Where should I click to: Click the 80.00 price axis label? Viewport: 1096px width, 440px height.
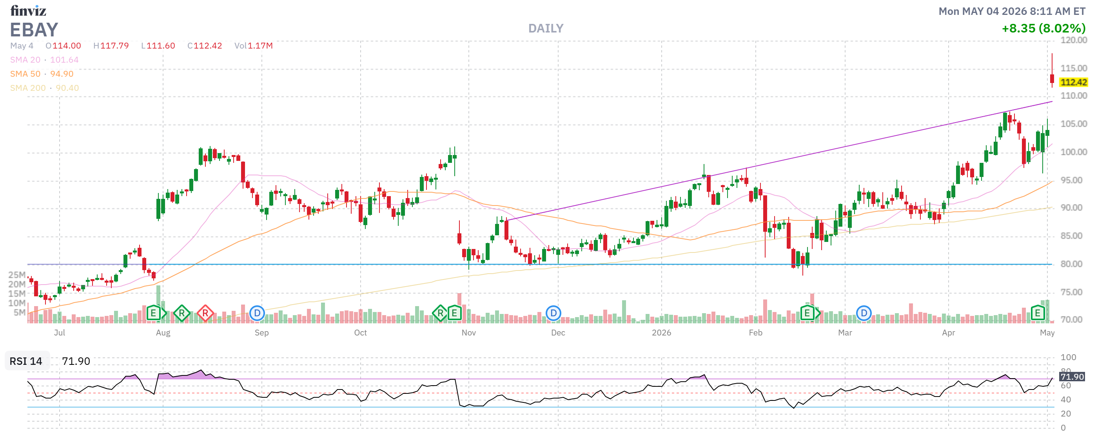click(x=1071, y=264)
